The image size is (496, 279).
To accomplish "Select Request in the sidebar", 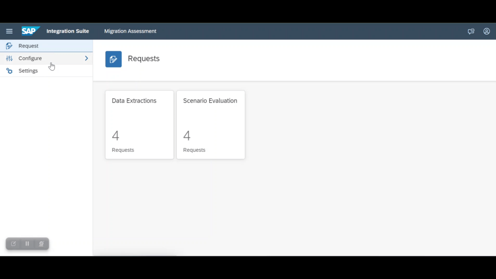I will pos(46,46).
